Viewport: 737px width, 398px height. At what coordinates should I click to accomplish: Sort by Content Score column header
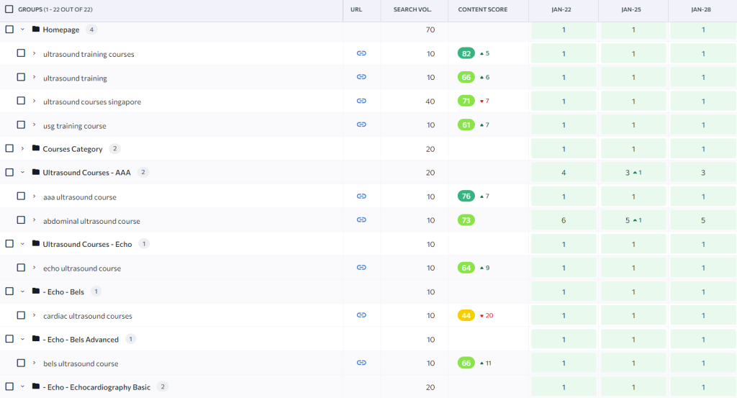coord(482,9)
